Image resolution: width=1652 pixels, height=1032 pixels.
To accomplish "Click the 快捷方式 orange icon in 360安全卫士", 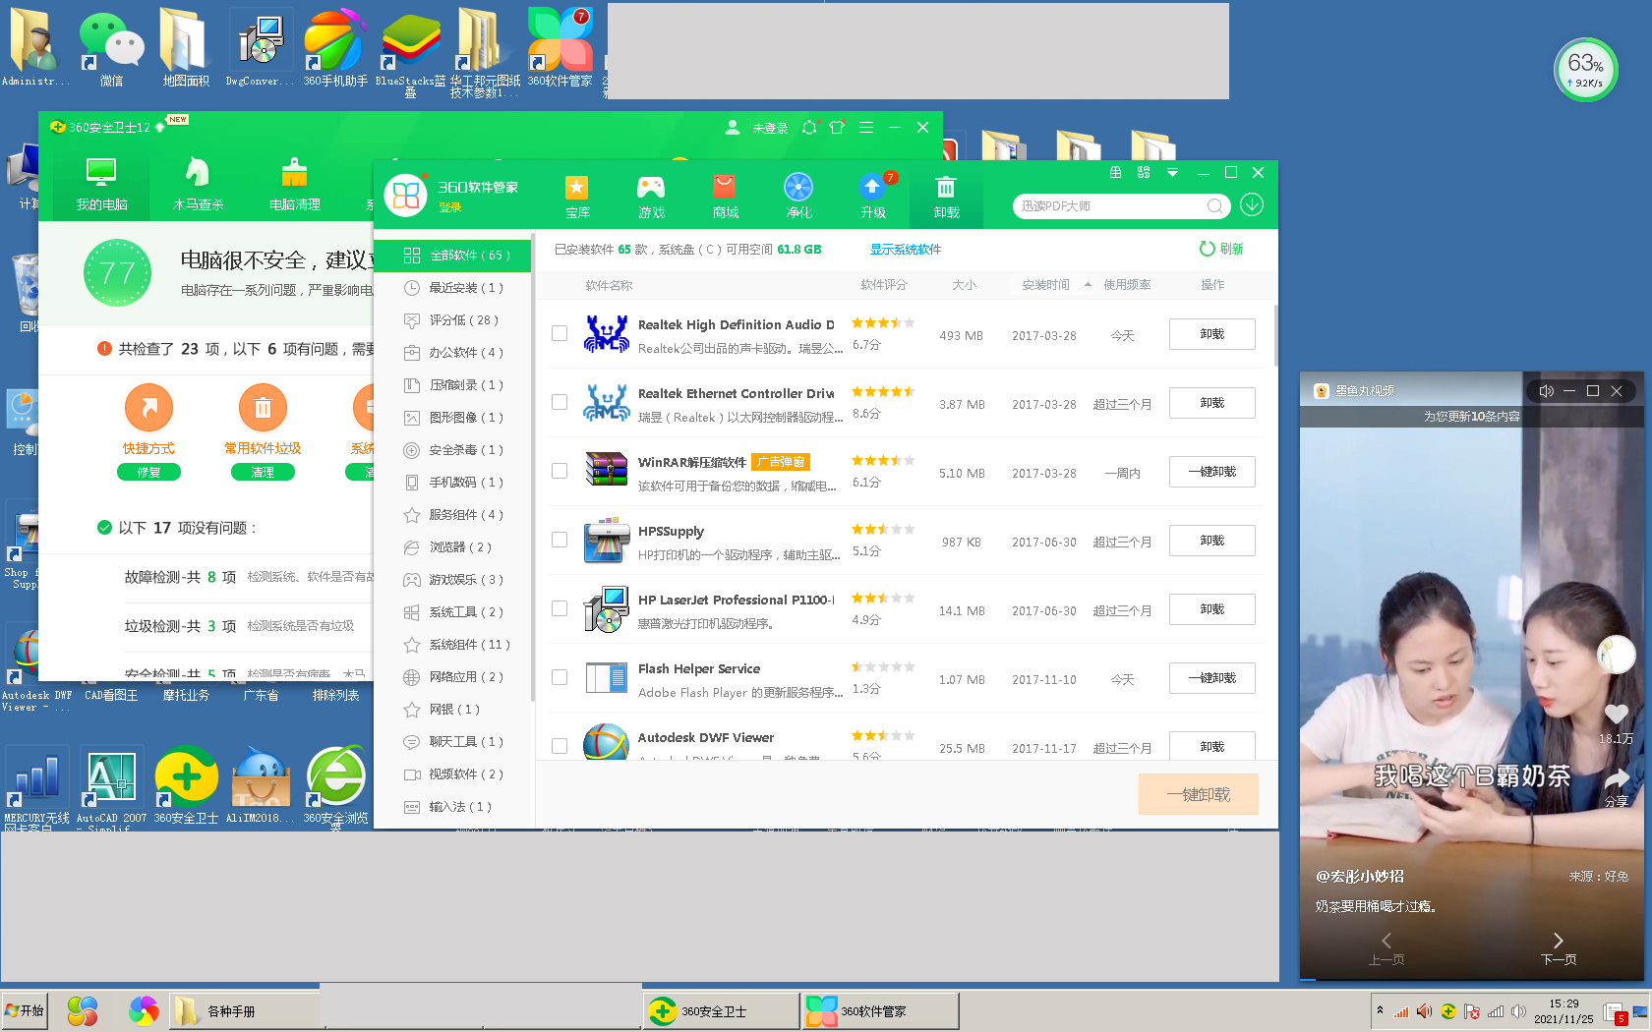I will pos(149,407).
